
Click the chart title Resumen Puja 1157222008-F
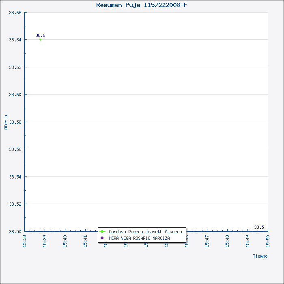tap(142, 5)
